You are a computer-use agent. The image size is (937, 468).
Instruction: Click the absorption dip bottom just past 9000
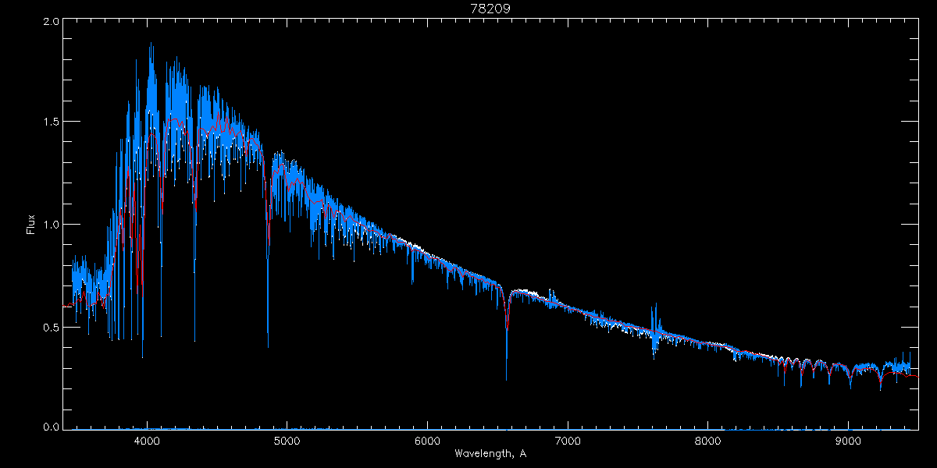[x=850, y=385]
